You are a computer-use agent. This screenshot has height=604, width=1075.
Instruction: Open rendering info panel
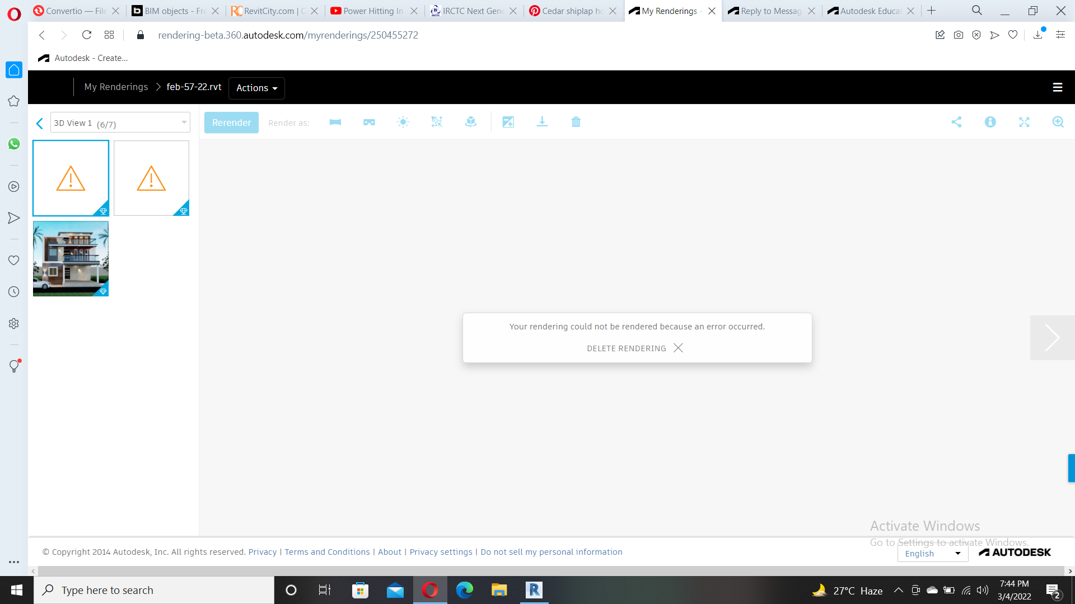(x=990, y=122)
